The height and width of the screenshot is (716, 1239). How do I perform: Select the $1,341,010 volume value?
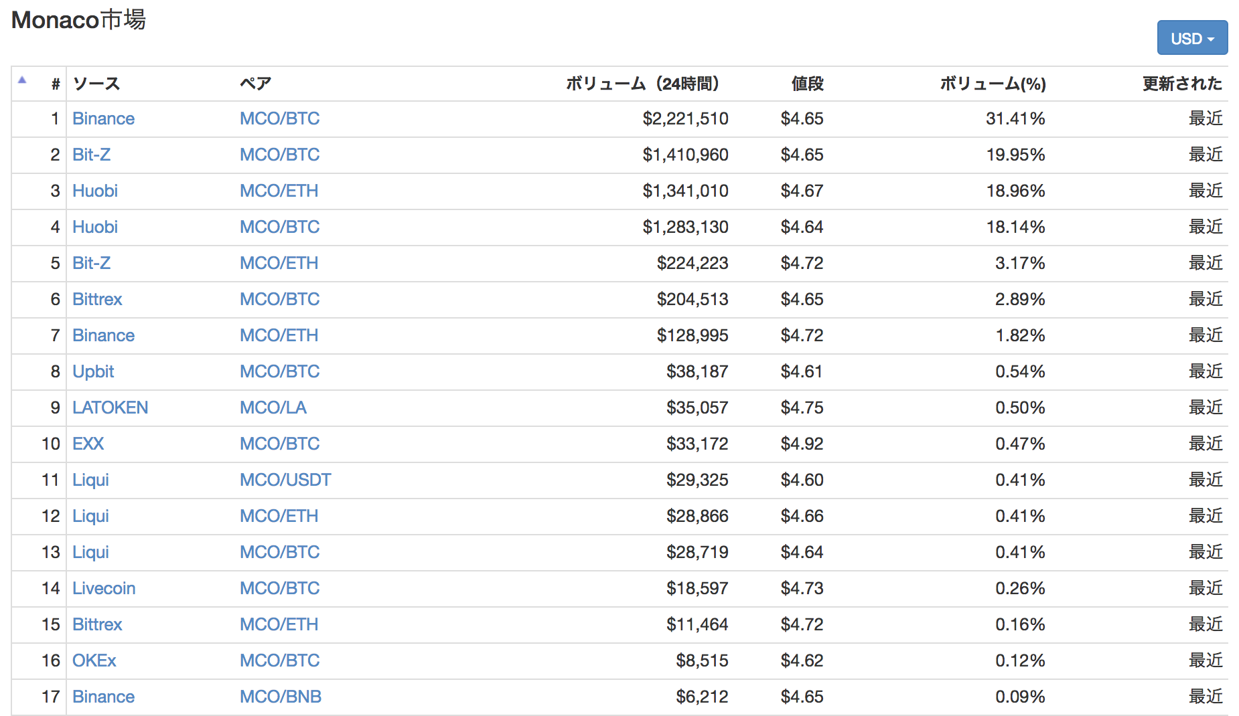tap(685, 191)
